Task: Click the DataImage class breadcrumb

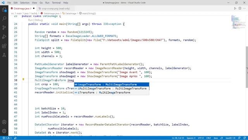Action: click(x=71, y=14)
